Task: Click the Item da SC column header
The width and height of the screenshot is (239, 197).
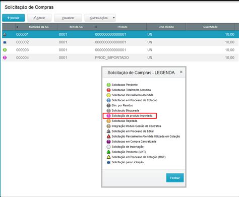Action: [76, 27]
